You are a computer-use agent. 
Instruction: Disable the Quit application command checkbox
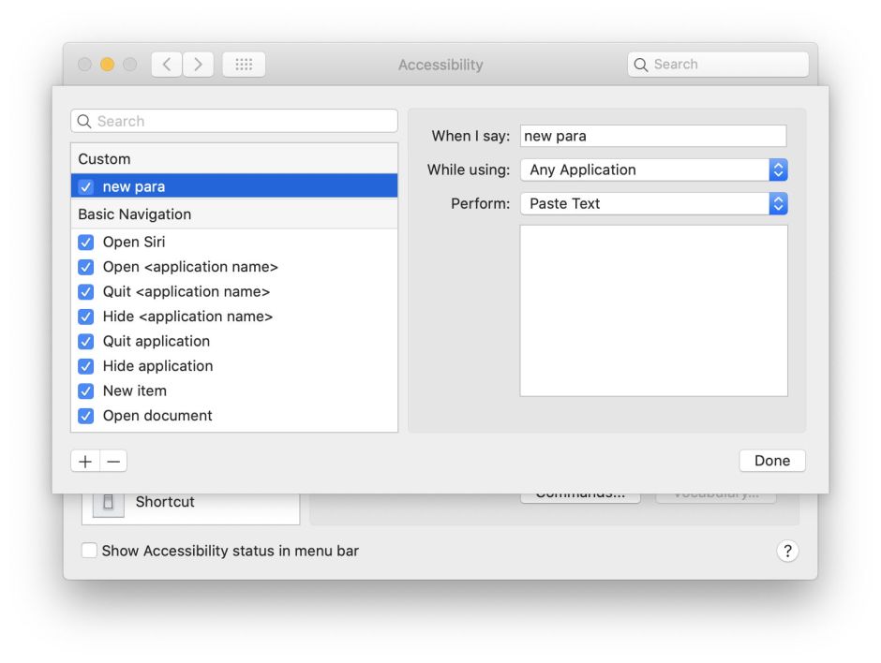[86, 342]
